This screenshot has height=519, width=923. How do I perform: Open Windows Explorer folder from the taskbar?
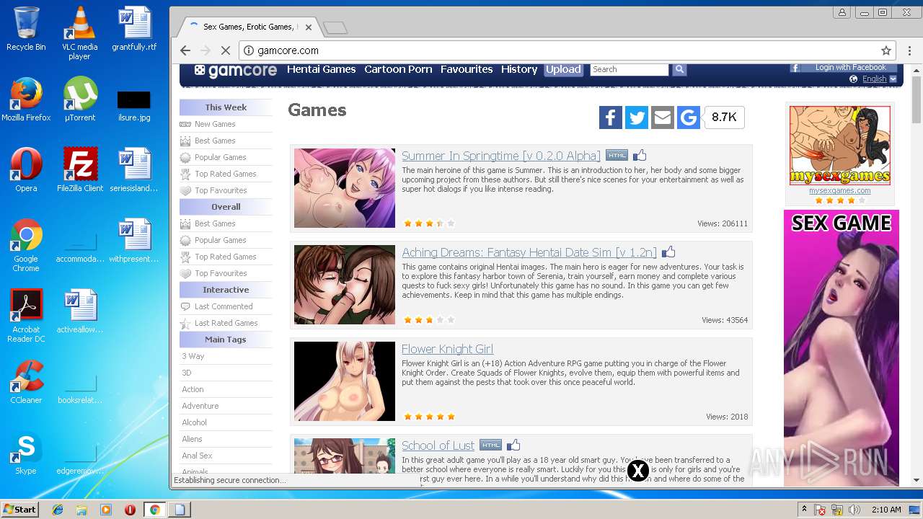[x=81, y=510]
